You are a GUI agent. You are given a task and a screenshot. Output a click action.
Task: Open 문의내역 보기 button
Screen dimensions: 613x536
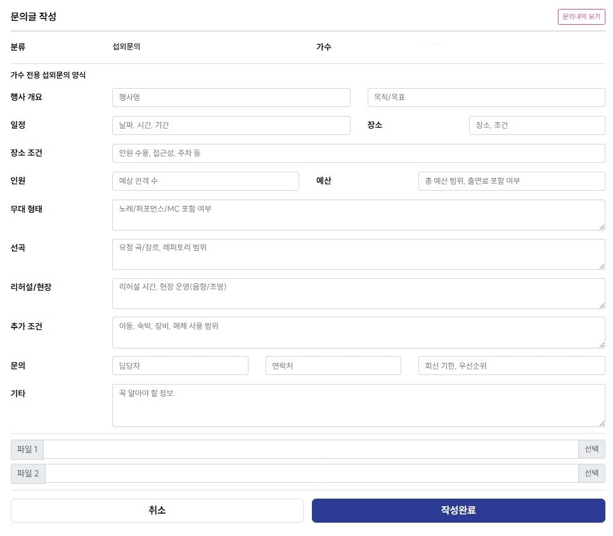tap(581, 17)
